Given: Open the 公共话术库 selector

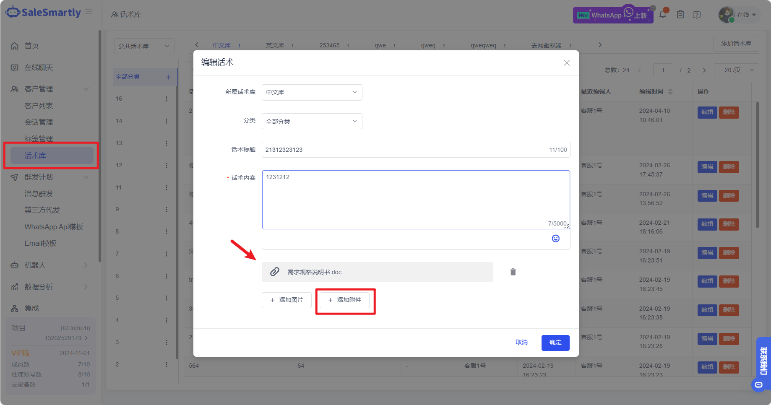Looking at the screenshot, I should click(144, 46).
